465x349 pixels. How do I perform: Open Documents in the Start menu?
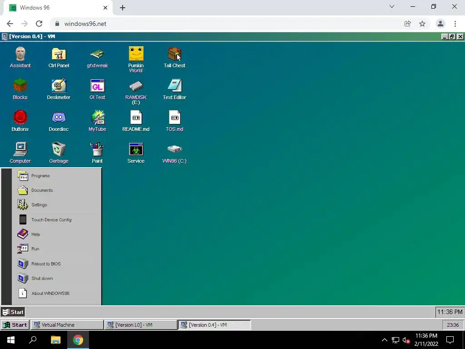57,190
